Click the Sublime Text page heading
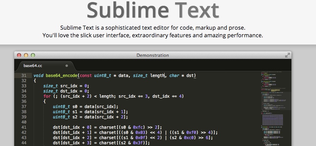The image size is (316, 146). 153,10
